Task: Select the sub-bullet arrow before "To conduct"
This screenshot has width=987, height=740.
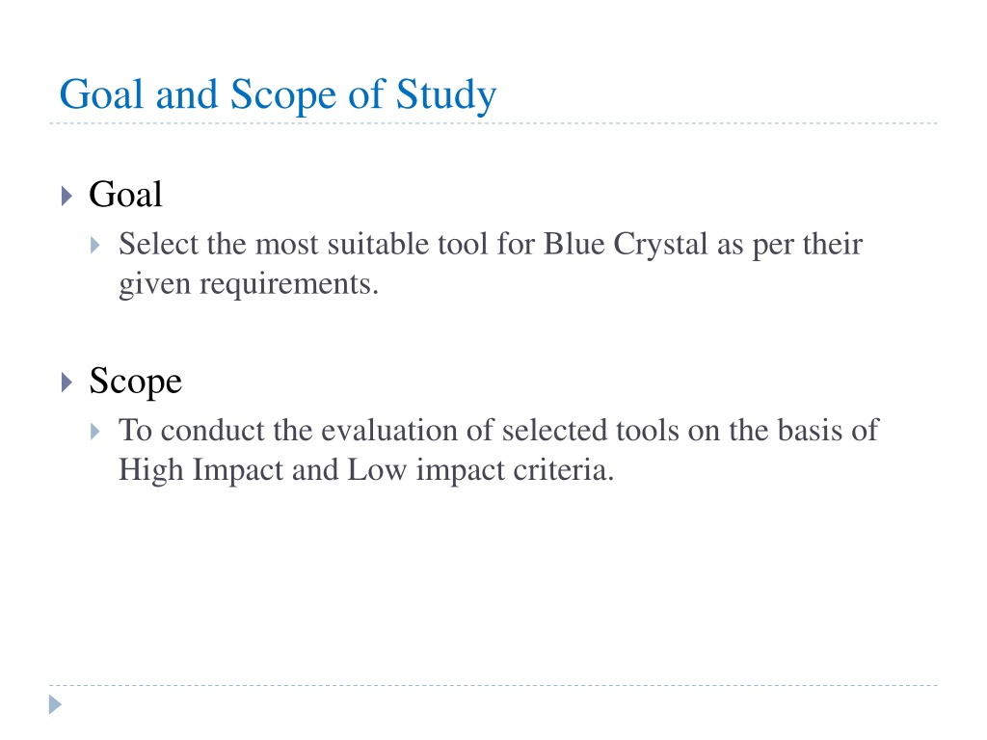Action: tap(95, 431)
